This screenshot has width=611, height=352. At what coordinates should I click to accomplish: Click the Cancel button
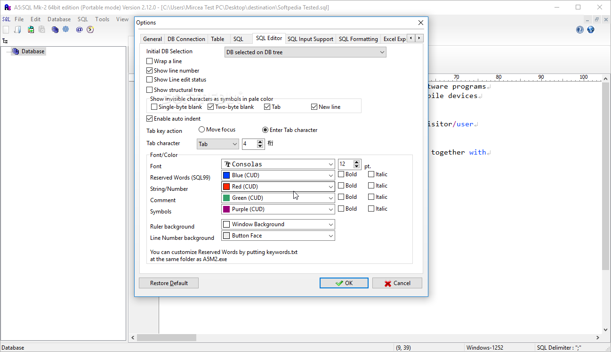397,283
